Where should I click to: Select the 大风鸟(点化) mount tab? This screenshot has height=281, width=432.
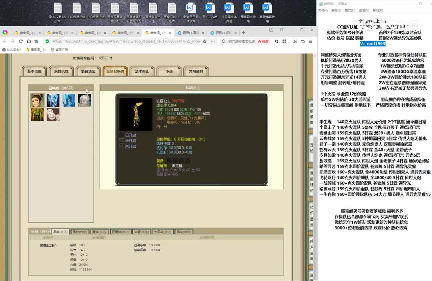(x=162, y=232)
